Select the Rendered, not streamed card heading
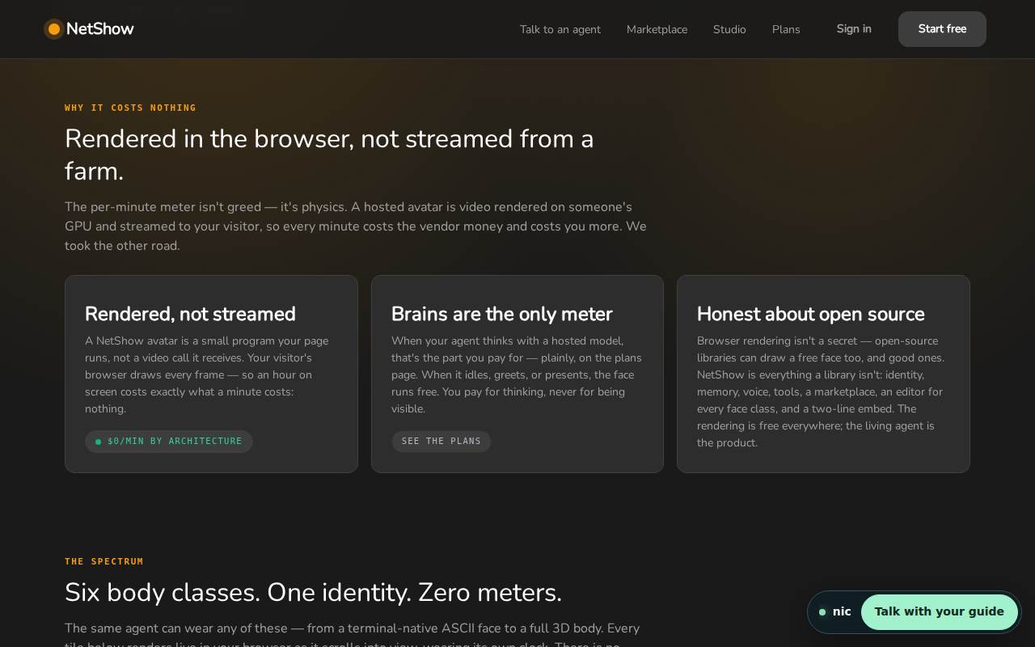1035x647 pixels. (190, 314)
